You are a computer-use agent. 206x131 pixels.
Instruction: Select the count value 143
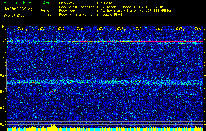[48, 15]
